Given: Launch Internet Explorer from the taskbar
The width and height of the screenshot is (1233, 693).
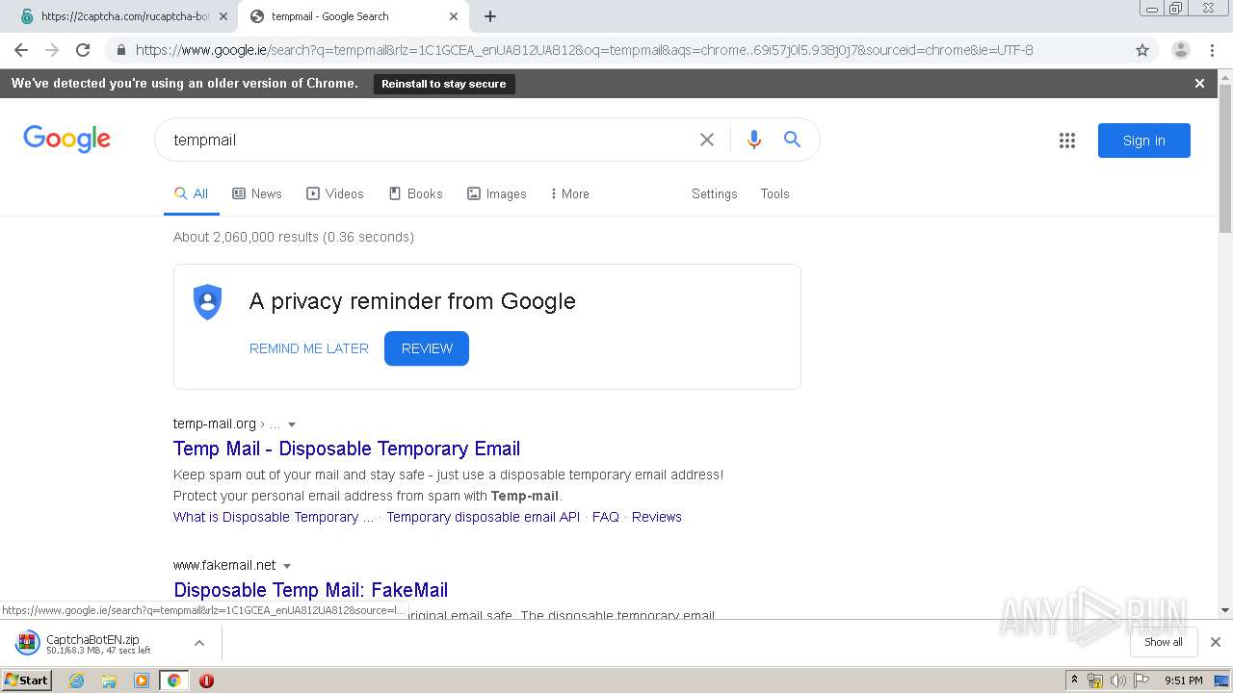Looking at the screenshot, I should (x=77, y=680).
